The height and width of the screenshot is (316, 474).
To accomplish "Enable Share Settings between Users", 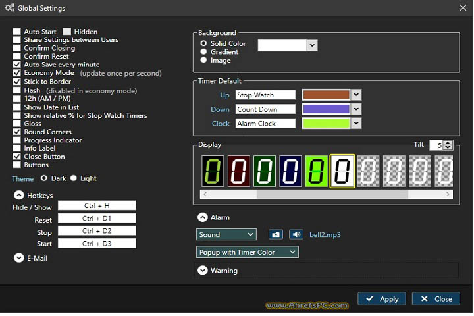I will [17, 39].
